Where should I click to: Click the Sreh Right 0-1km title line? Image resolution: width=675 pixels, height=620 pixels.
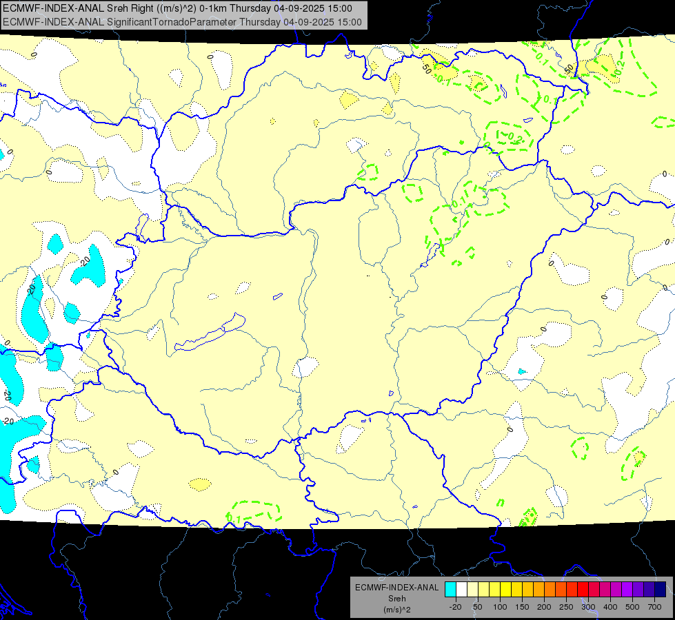click(x=177, y=8)
